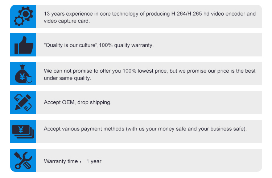This screenshot has height=178, width=272.
Task: Click the thumbs-up quality icon
Action: [23, 45]
